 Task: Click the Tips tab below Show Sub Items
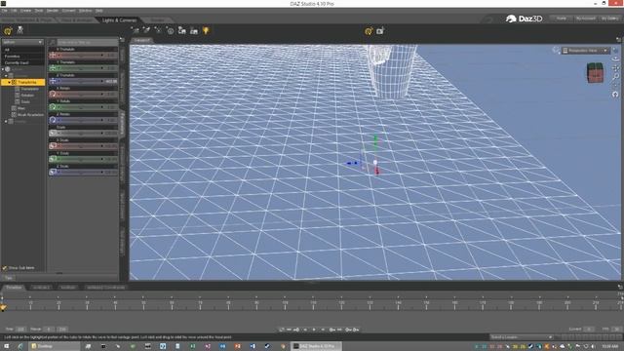[9, 278]
